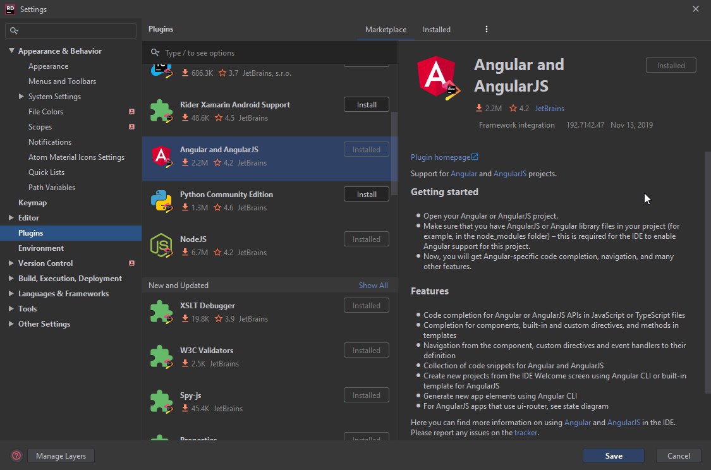Screen dimensions: 711x470
Task: Select the Spy-js plugin title
Action: (190, 395)
